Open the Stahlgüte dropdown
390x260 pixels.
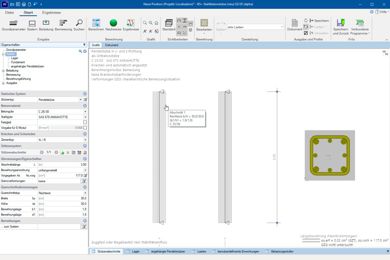(x=85, y=117)
